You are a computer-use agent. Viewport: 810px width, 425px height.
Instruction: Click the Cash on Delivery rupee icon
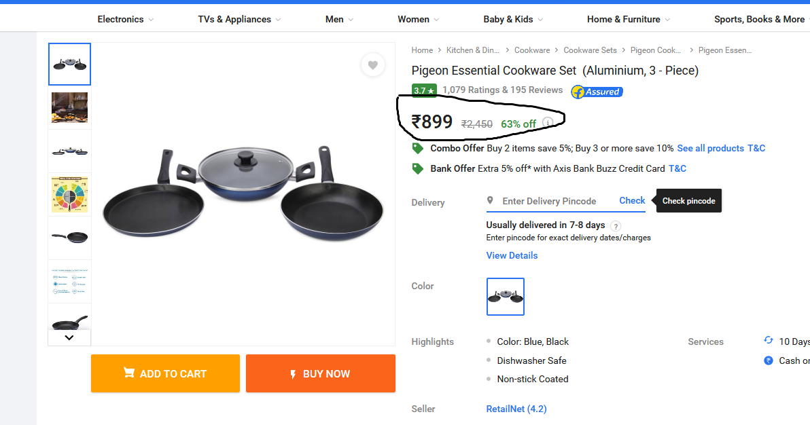pos(769,360)
